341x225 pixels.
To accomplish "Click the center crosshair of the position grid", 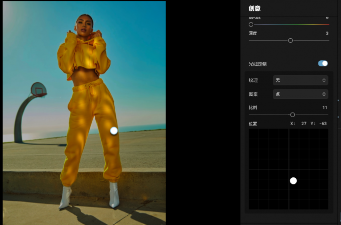I will point(289,169).
